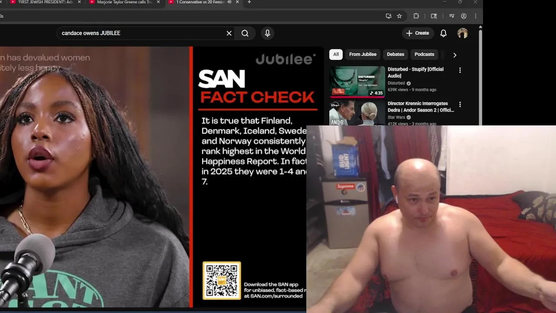Bookmark this page with the star icon
This screenshot has height=313, width=556.
(399, 16)
